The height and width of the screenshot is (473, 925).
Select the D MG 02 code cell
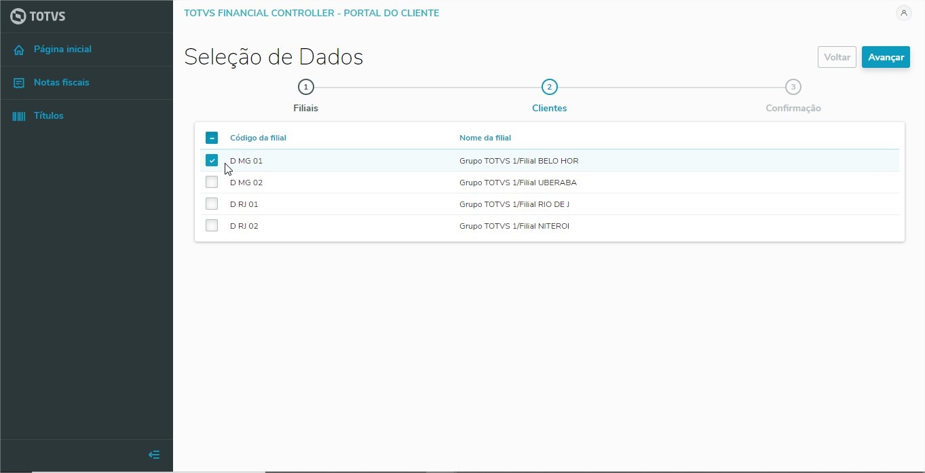pos(246,183)
